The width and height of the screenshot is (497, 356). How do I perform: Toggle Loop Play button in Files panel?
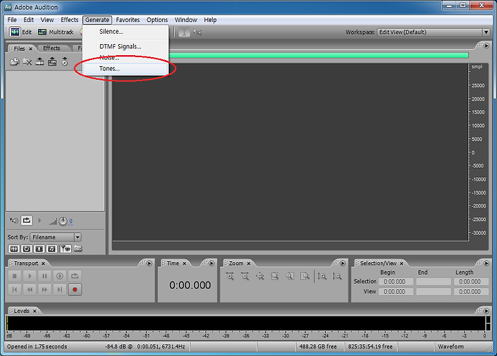coord(27,220)
